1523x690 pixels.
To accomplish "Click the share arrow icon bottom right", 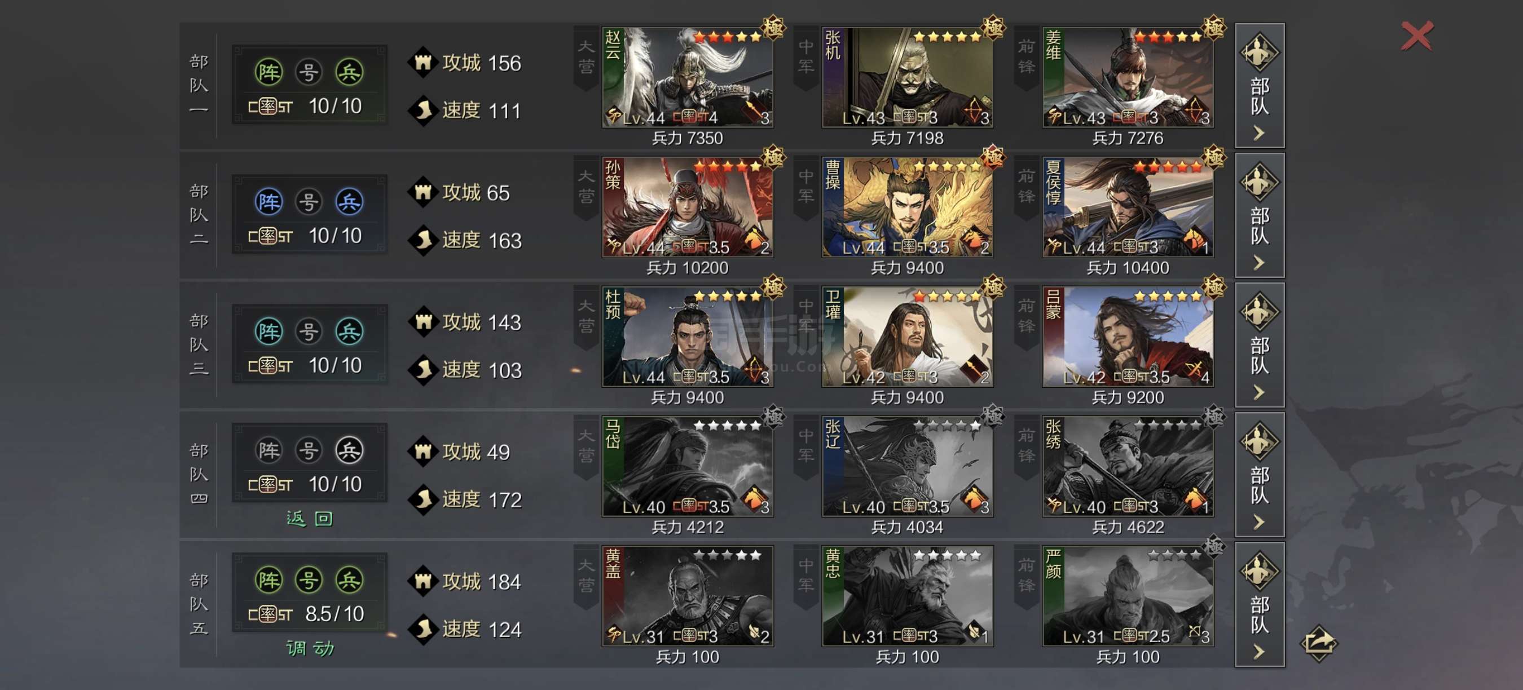I will (1318, 643).
